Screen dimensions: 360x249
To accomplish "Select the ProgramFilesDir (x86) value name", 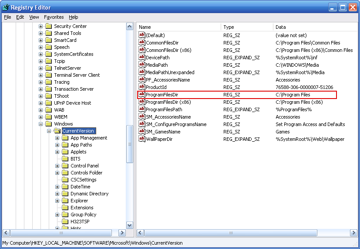I will click(168, 102).
